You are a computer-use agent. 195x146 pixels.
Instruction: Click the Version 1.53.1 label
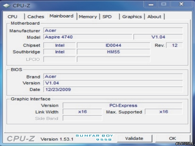pos(57,139)
